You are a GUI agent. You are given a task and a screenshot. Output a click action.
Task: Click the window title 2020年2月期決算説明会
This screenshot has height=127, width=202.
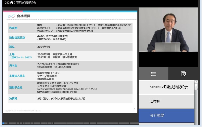tap(20, 3)
